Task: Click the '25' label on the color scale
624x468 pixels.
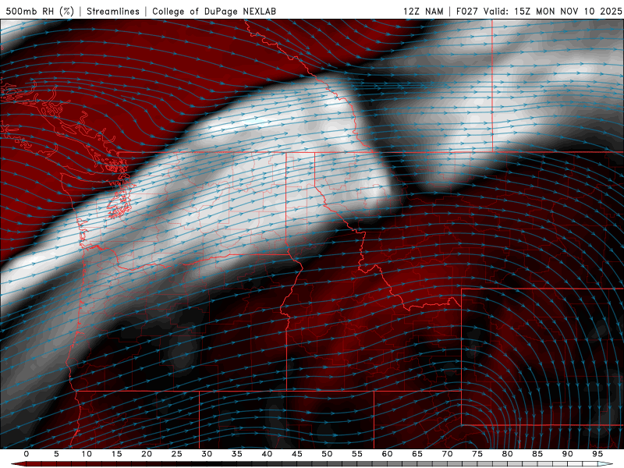Action: [x=176, y=454]
